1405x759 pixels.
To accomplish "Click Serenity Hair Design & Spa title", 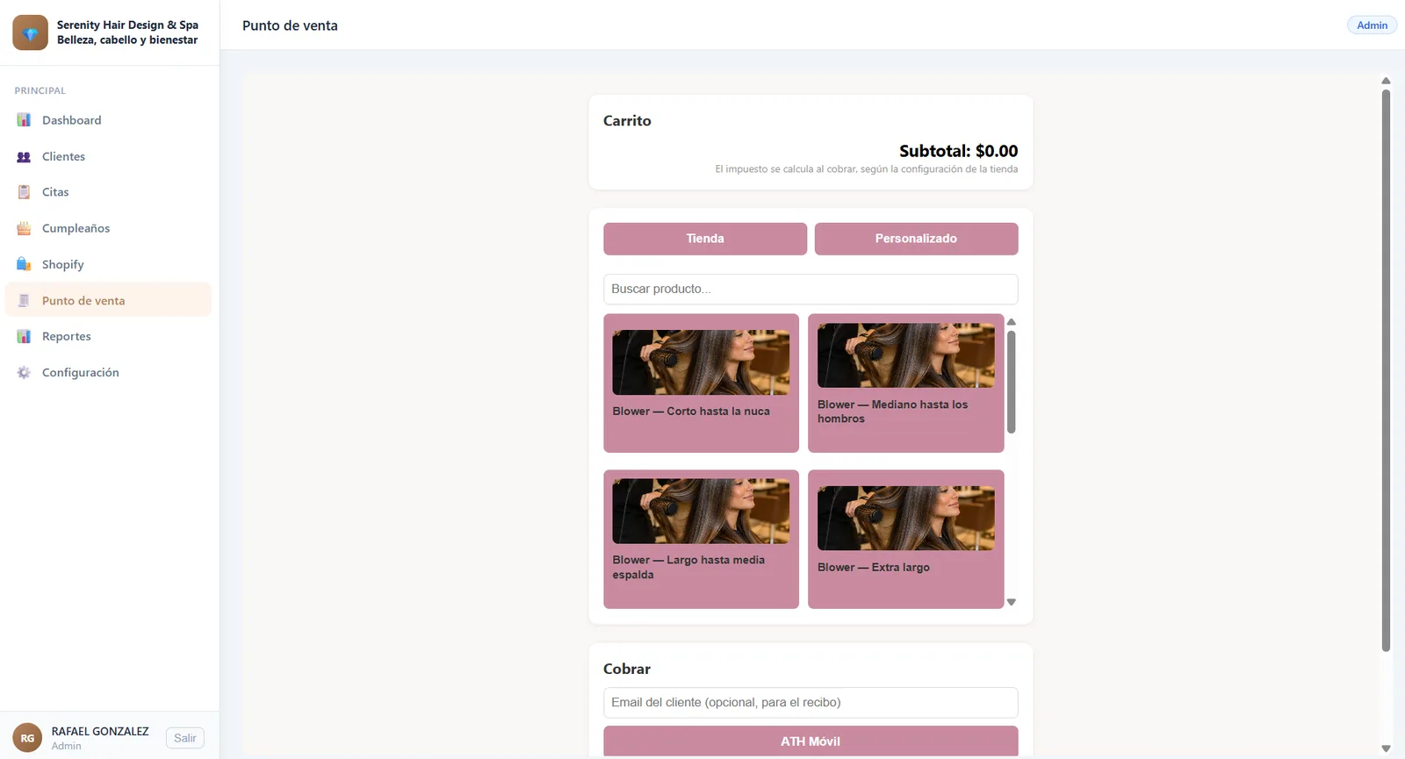I will tap(127, 25).
